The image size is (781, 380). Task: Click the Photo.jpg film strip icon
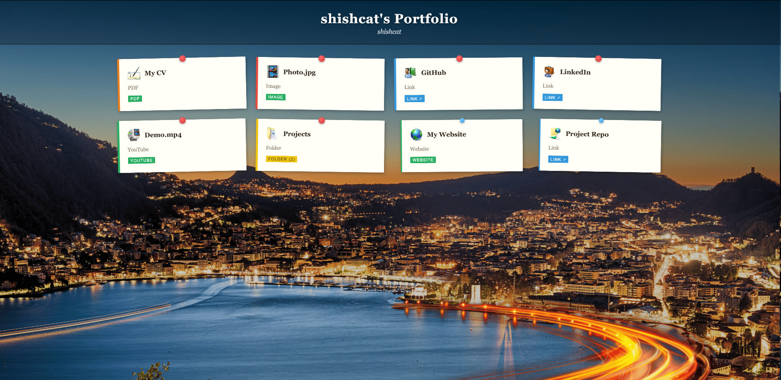(273, 72)
